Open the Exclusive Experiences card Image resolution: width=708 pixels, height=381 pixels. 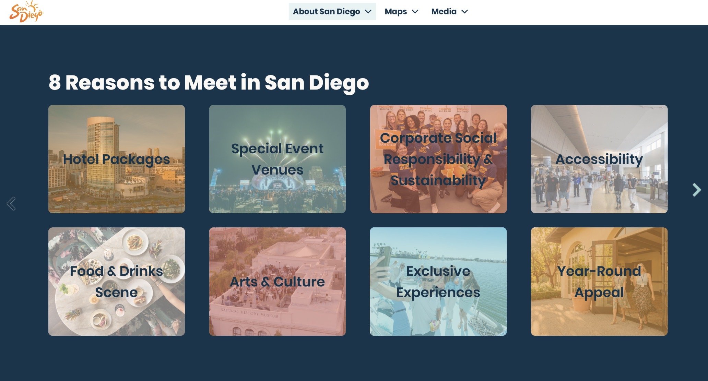coord(438,282)
